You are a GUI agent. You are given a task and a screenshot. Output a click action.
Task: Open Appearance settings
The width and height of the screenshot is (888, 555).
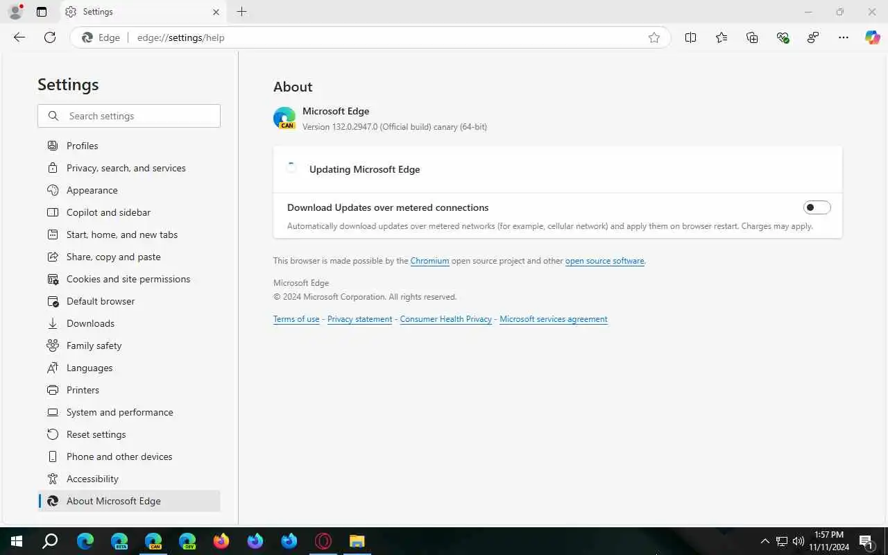pyautogui.click(x=129, y=190)
